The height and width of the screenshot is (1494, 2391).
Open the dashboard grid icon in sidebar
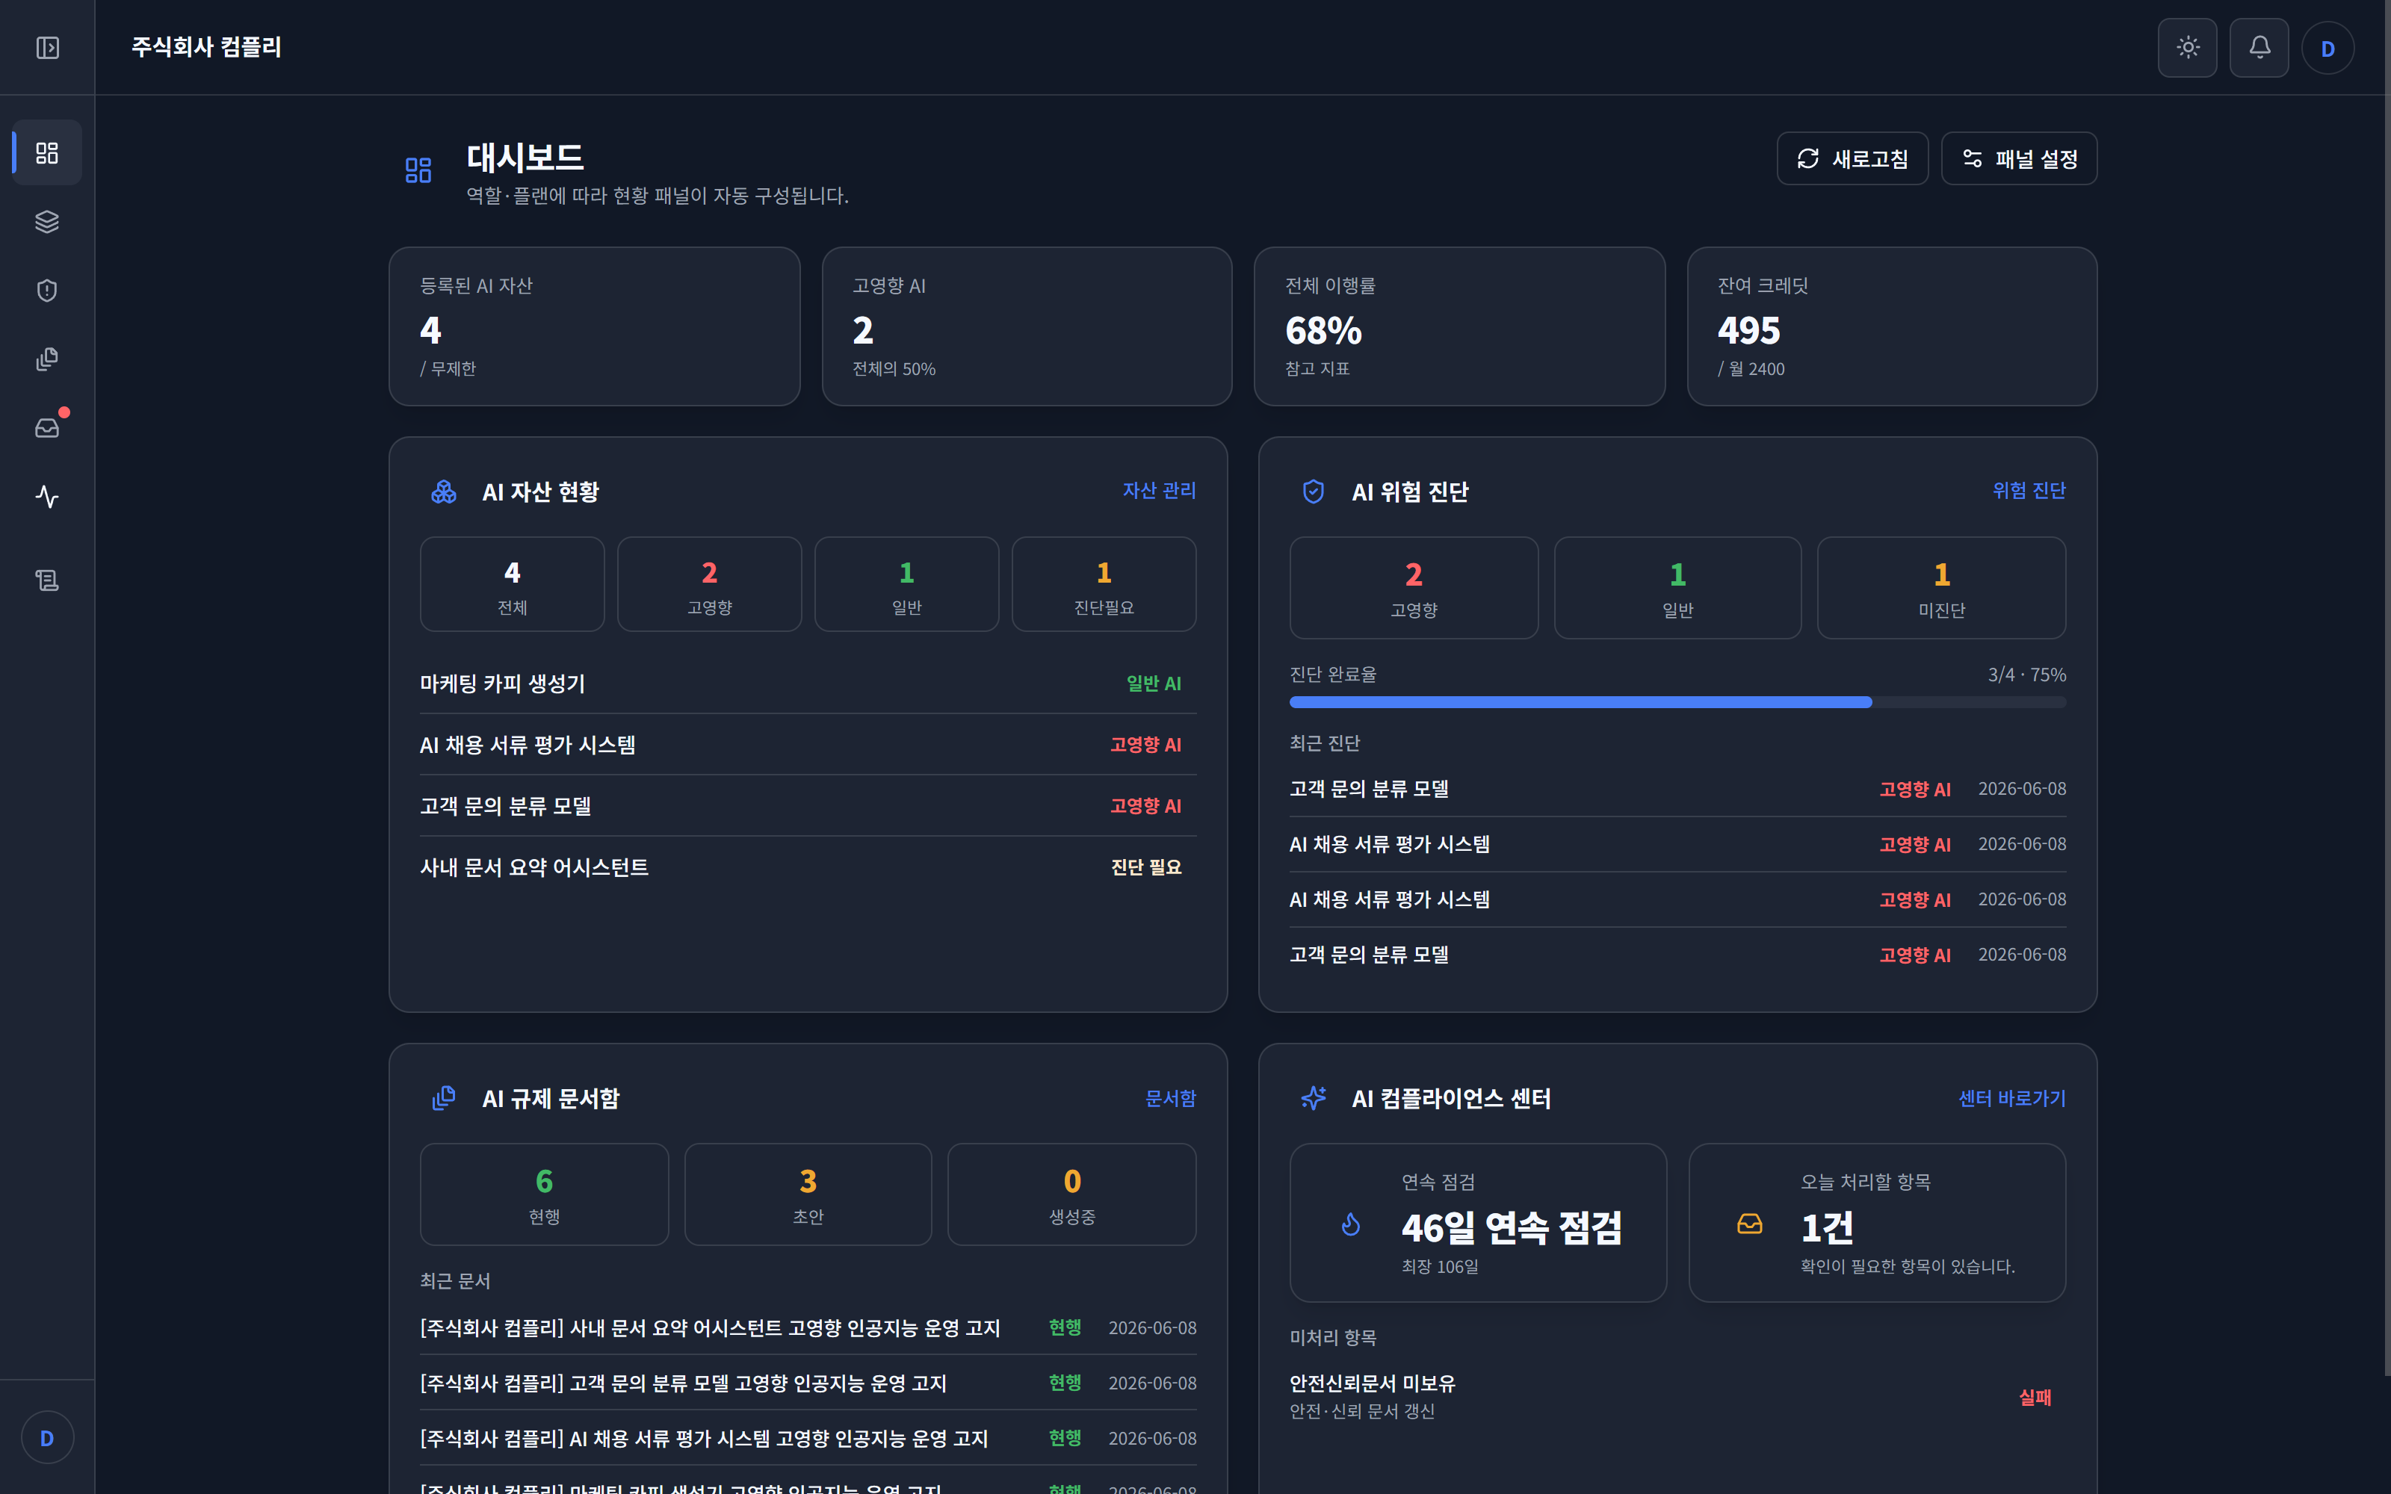click(x=47, y=153)
